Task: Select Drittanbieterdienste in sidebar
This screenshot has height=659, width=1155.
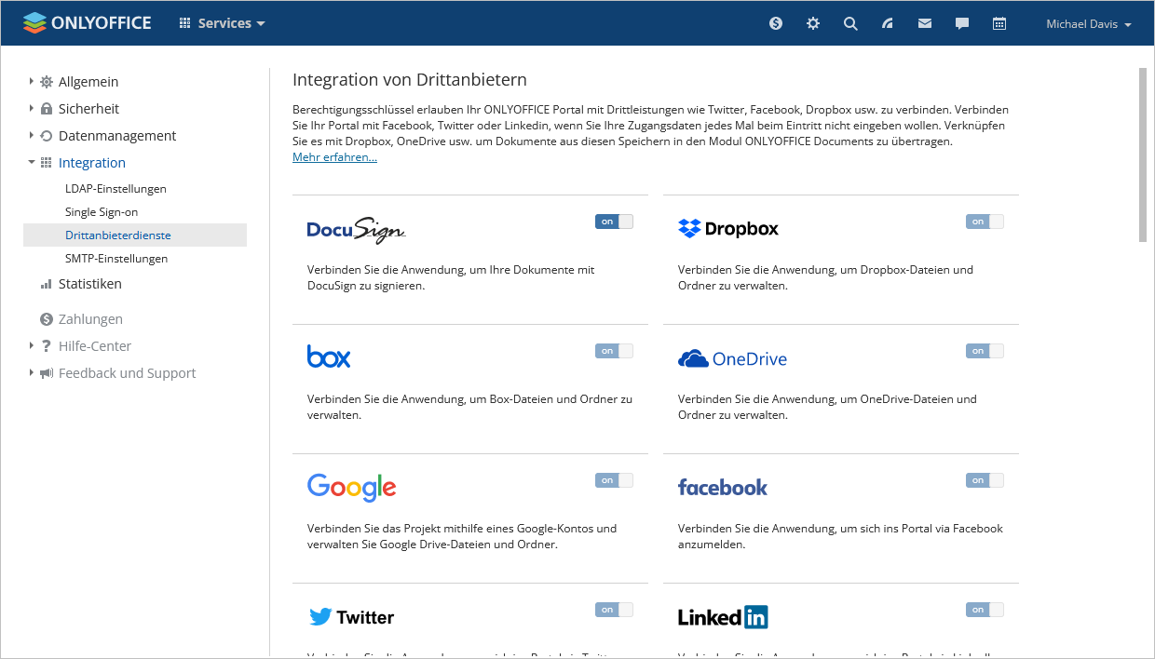Action: coord(135,235)
